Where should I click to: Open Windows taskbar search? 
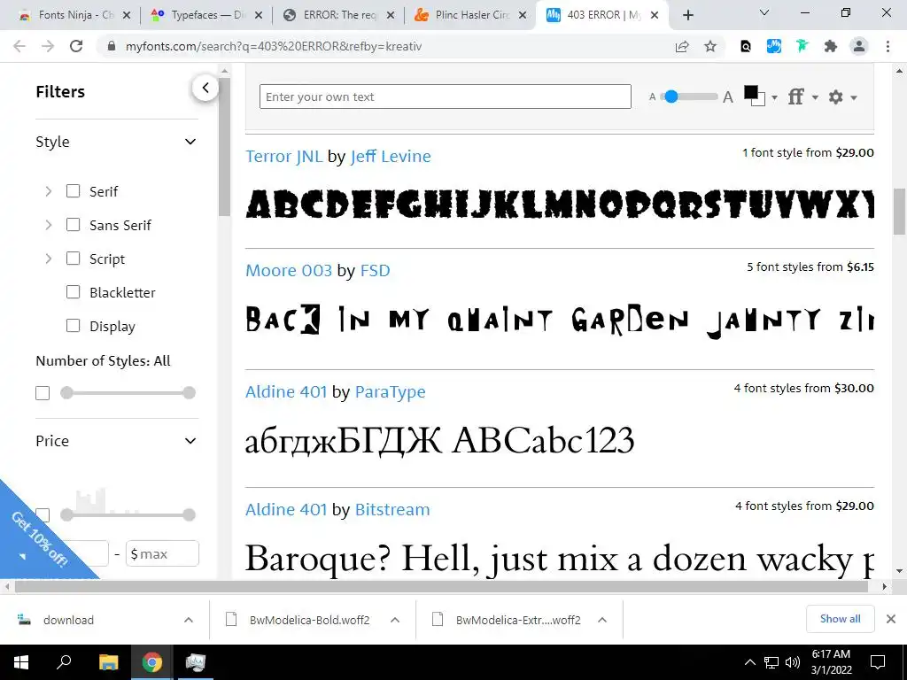(64, 662)
